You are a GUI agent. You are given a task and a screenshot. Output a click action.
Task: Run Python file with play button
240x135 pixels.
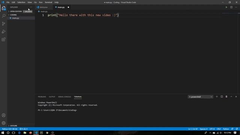click(226, 7)
